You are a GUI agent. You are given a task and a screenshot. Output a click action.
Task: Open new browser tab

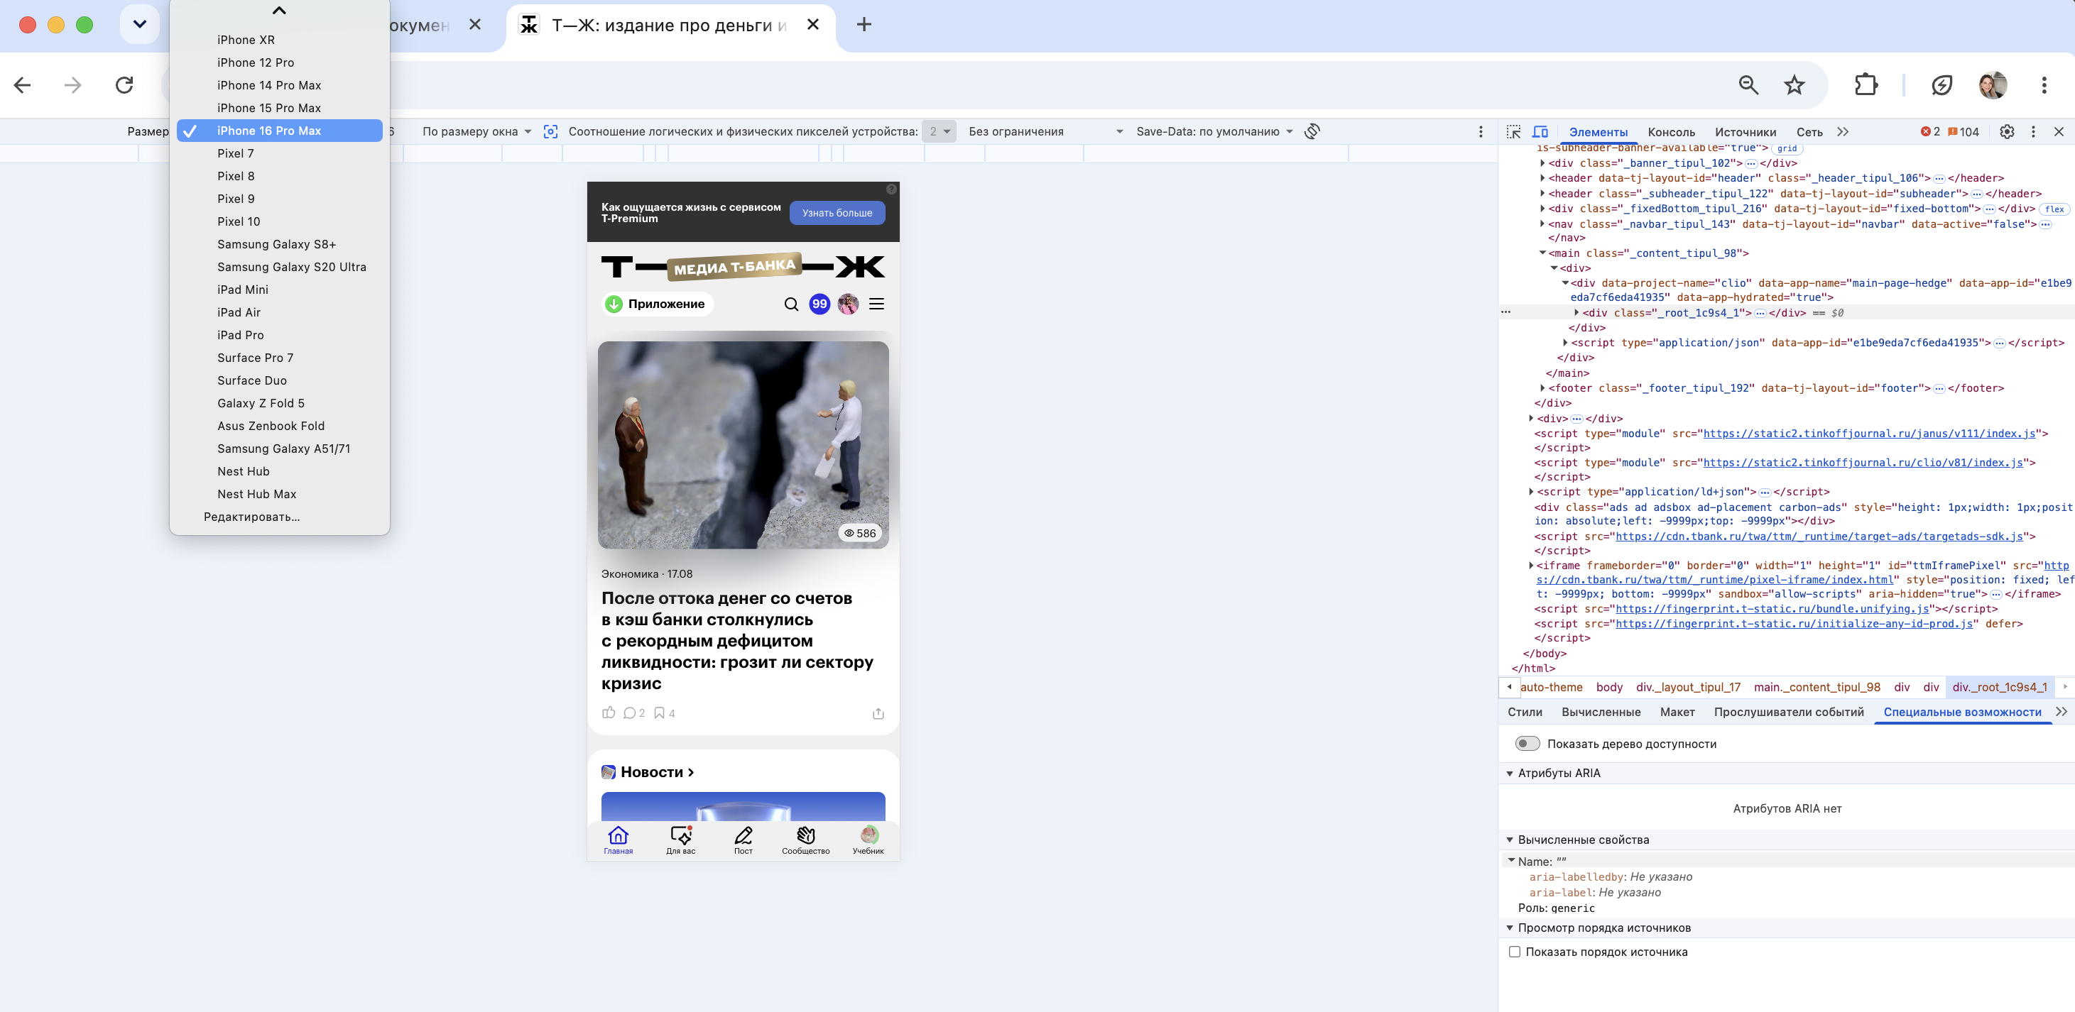pyautogui.click(x=864, y=24)
